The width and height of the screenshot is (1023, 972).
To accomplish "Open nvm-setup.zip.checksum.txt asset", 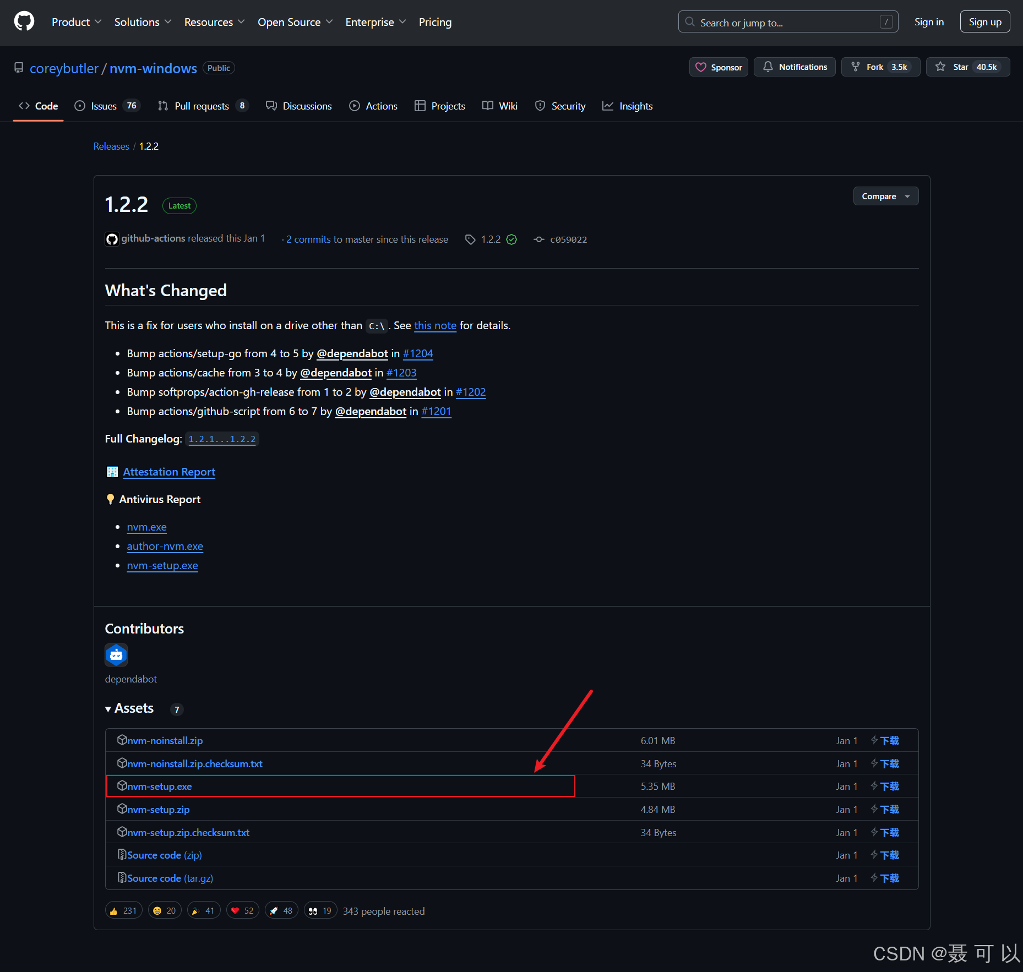I will (188, 833).
